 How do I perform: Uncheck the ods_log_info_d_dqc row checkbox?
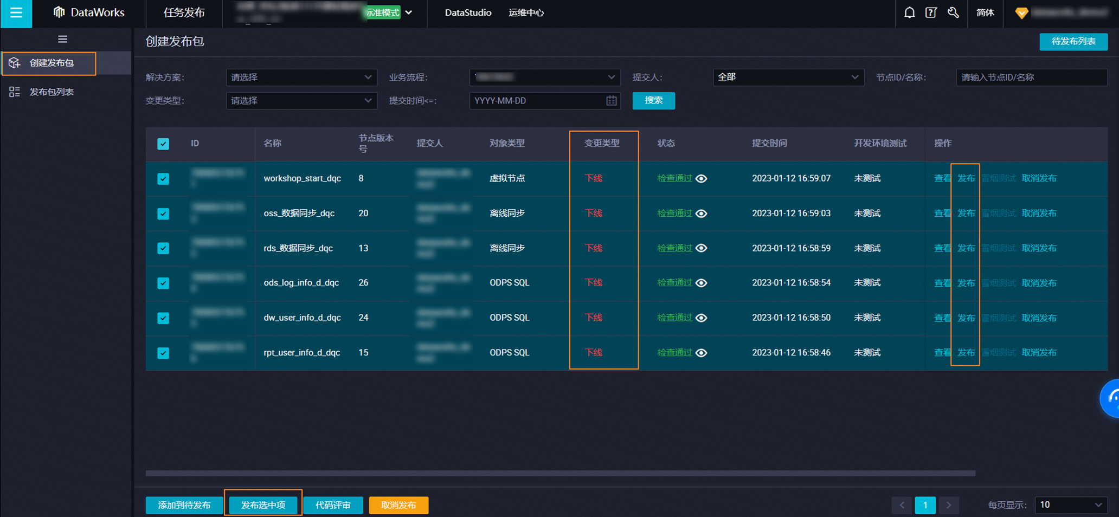pos(163,283)
